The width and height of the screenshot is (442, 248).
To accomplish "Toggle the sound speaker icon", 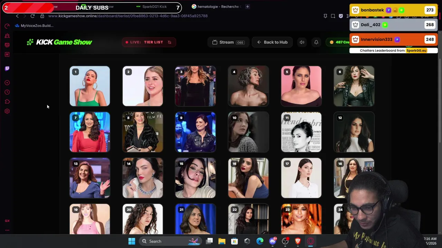I will click(302, 42).
